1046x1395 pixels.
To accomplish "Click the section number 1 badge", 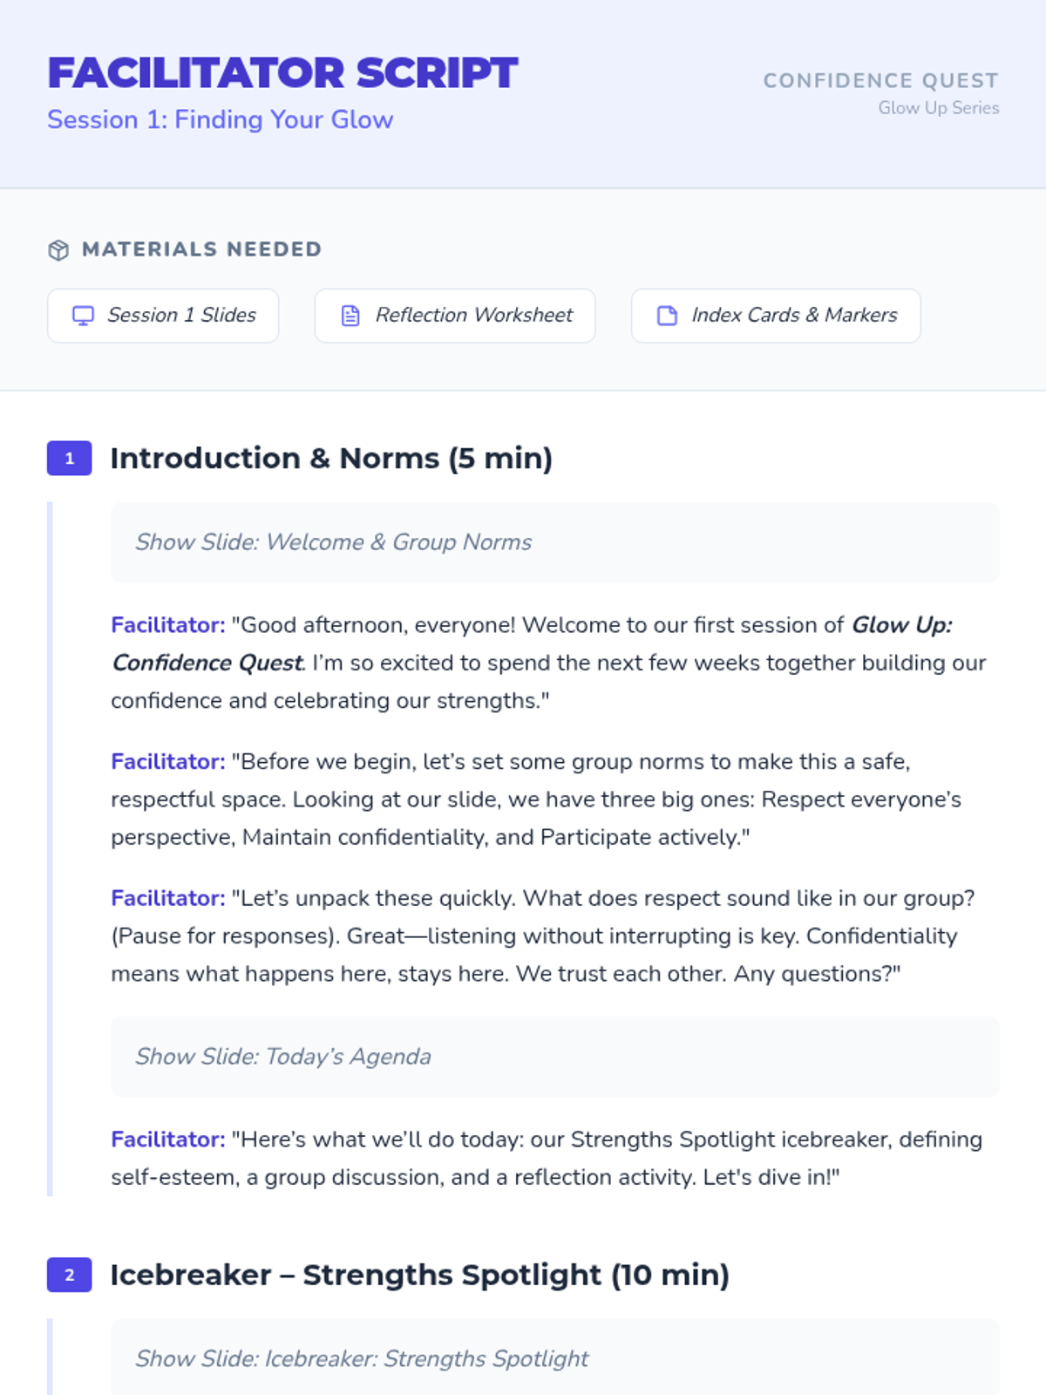I will click(x=70, y=459).
